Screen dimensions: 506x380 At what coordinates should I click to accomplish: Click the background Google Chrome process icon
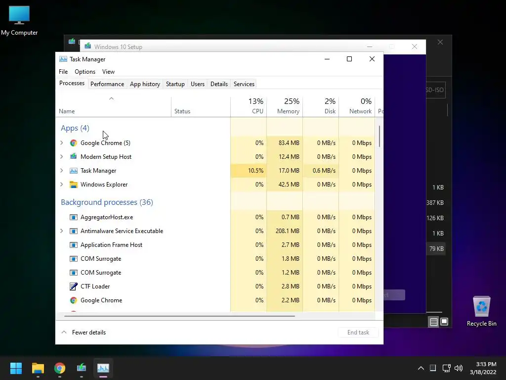pos(74,300)
